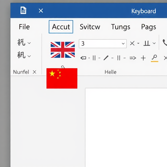This screenshot has width=167, height=167.
Task: Click the first double vertical bar icon
Action: tap(94, 58)
